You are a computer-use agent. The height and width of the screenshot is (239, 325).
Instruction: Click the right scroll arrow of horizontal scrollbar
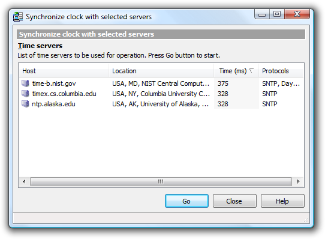coord(298,181)
